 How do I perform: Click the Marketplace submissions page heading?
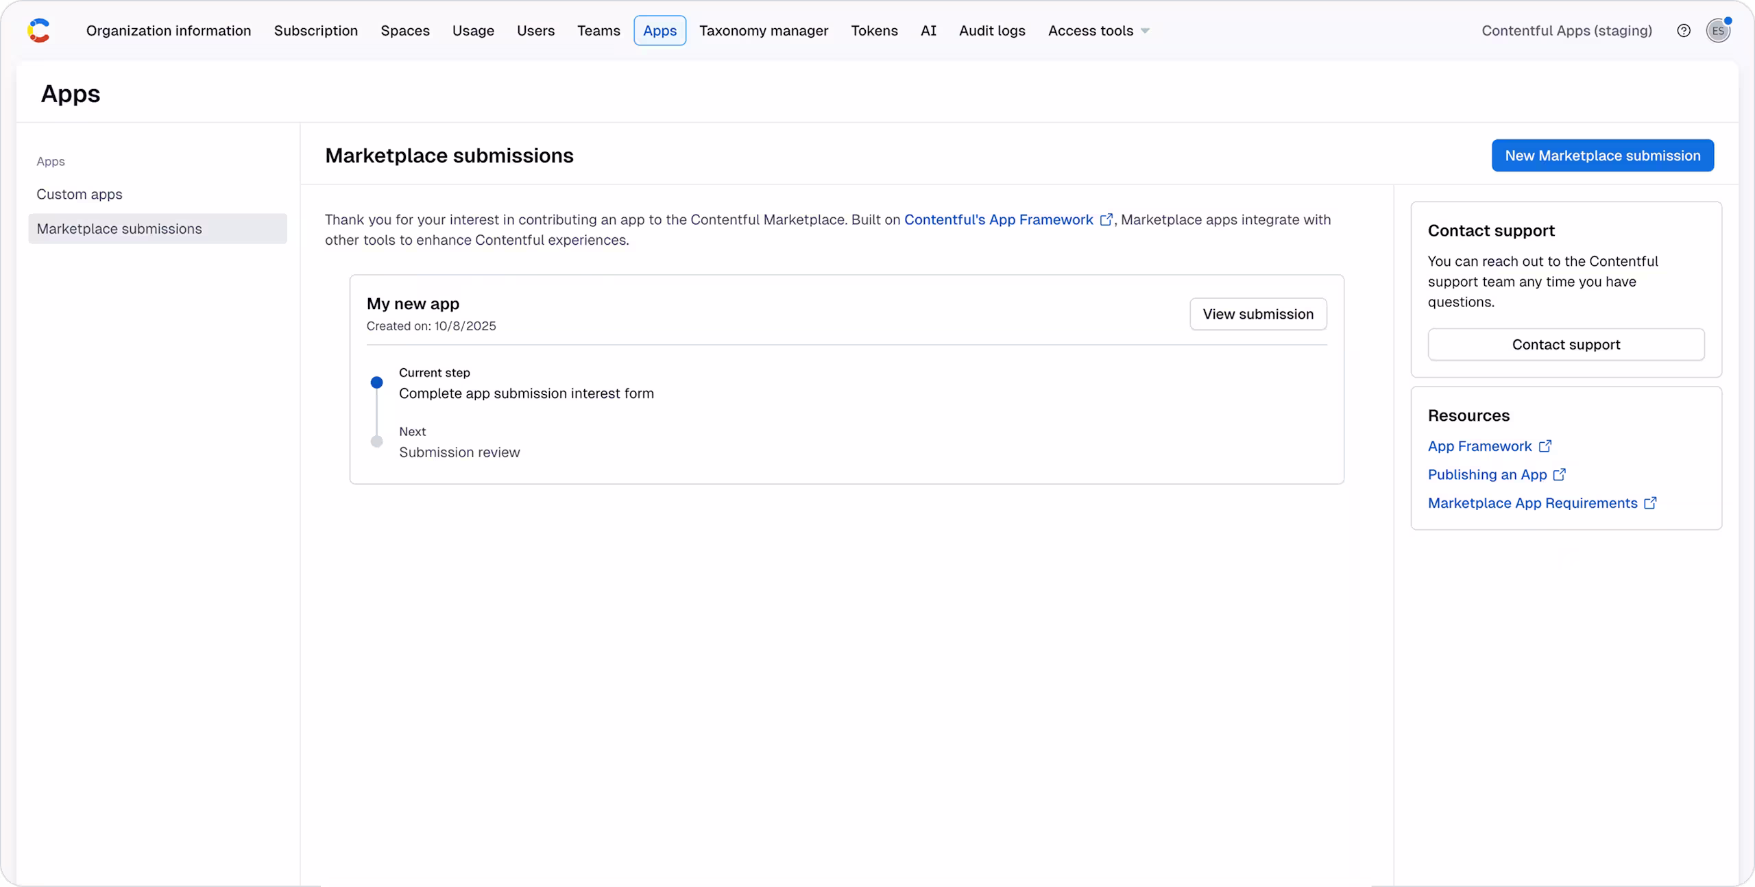(x=449, y=156)
